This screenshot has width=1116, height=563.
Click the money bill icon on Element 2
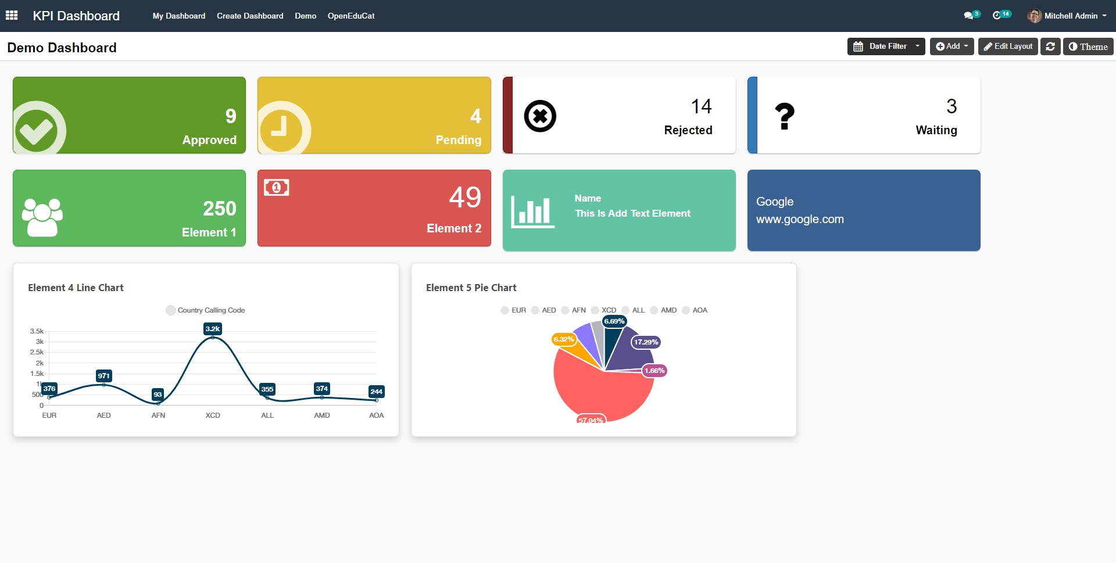(276, 187)
